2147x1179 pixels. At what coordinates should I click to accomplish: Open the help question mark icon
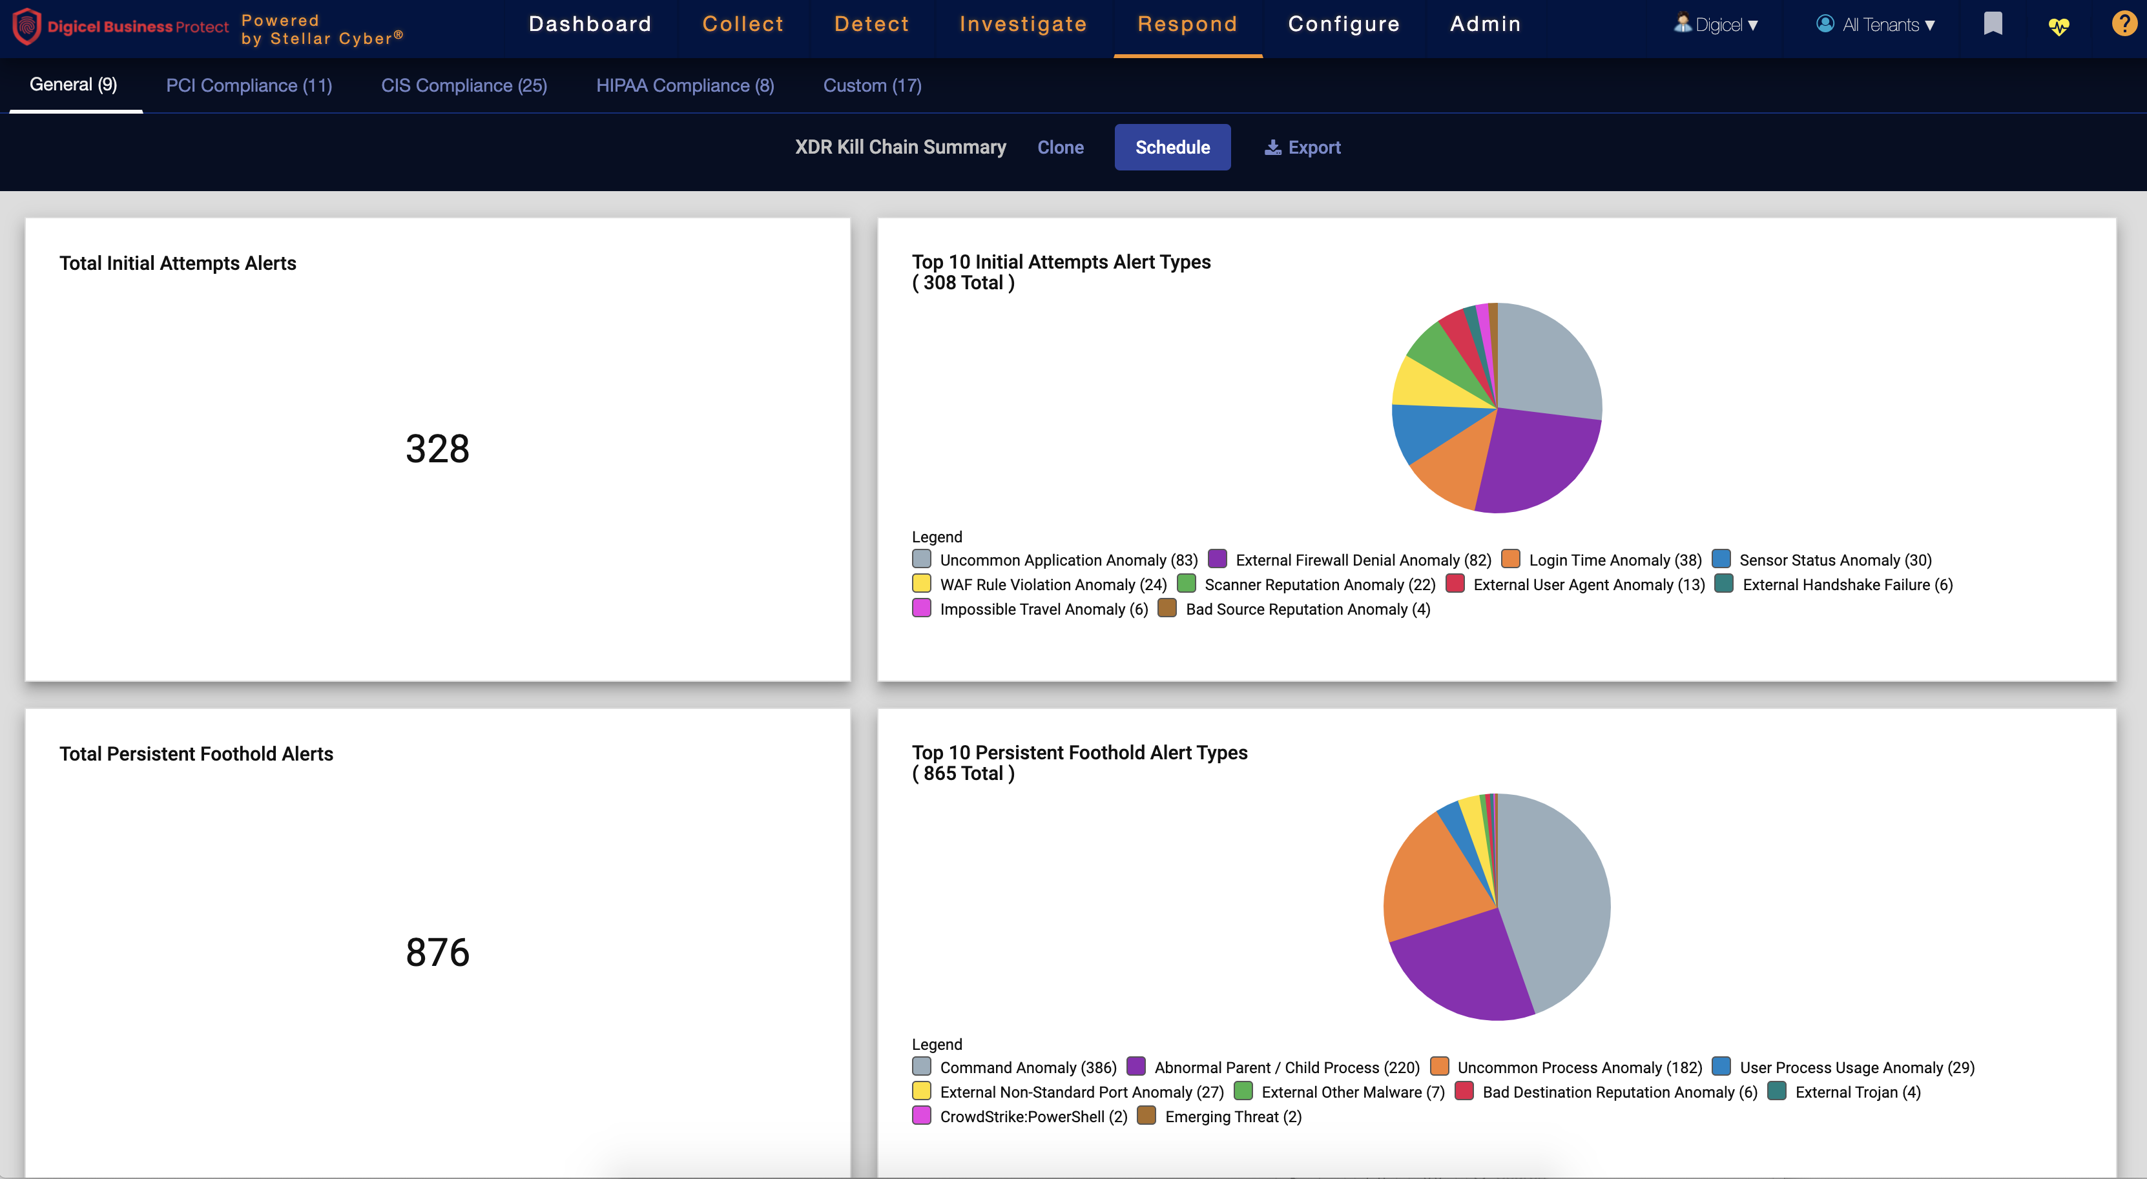(x=2124, y=23)
